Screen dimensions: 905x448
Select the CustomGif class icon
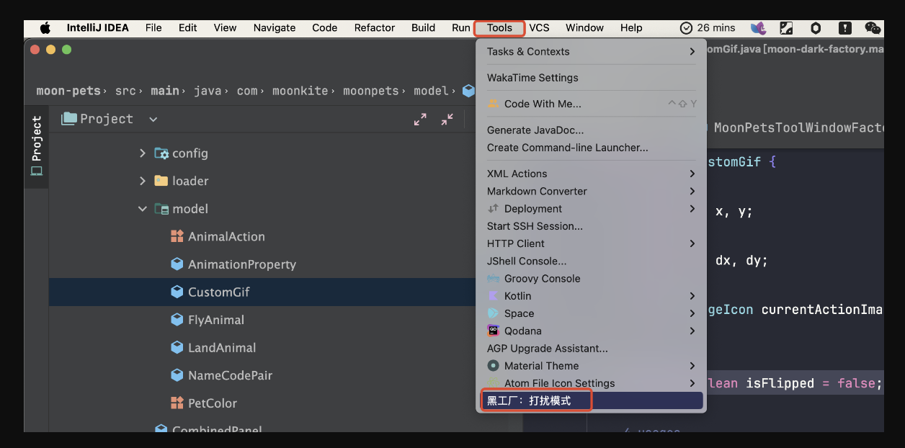pyautogui.click(x=177, y=292)
